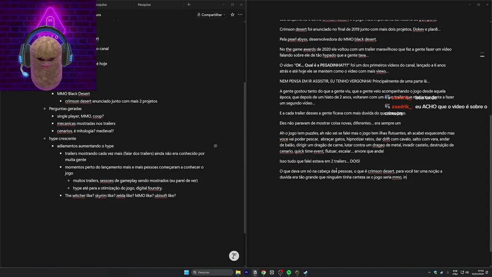Click 'single player, MMO, coop?' line
This screenshot has height=277, width=492.
(x=80, y=116)
